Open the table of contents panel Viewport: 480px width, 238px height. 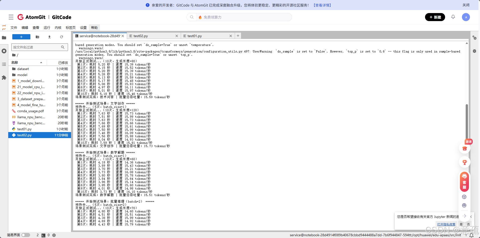tap(4, 64)
